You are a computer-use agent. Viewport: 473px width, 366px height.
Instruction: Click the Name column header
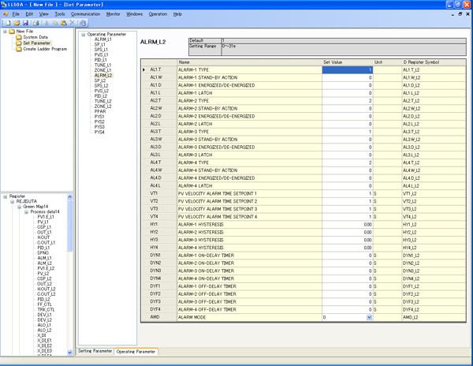[x=249, y=62]
